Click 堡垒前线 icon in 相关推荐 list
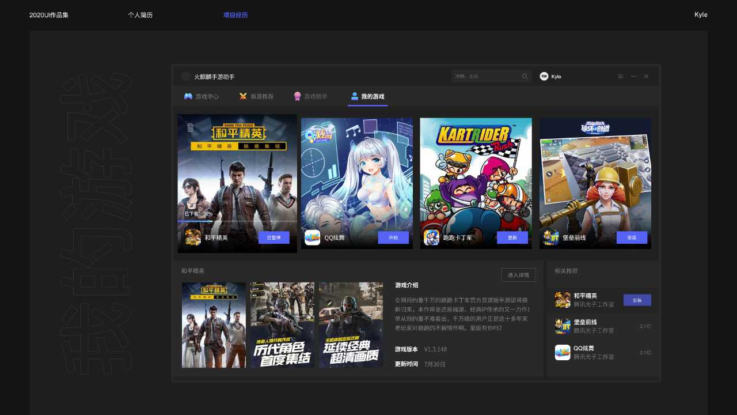The width and height of the screenshot is (737, 415). click(x=563, y=326)
